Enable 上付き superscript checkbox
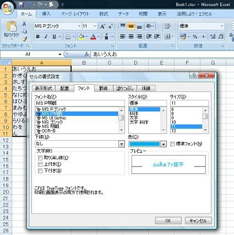Viewport: 234px width, 235px height. point(40,164)
